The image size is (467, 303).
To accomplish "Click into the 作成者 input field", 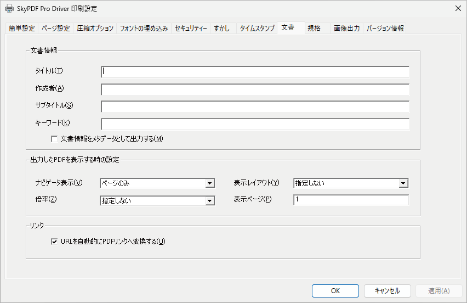I will (x=255, y=89).
